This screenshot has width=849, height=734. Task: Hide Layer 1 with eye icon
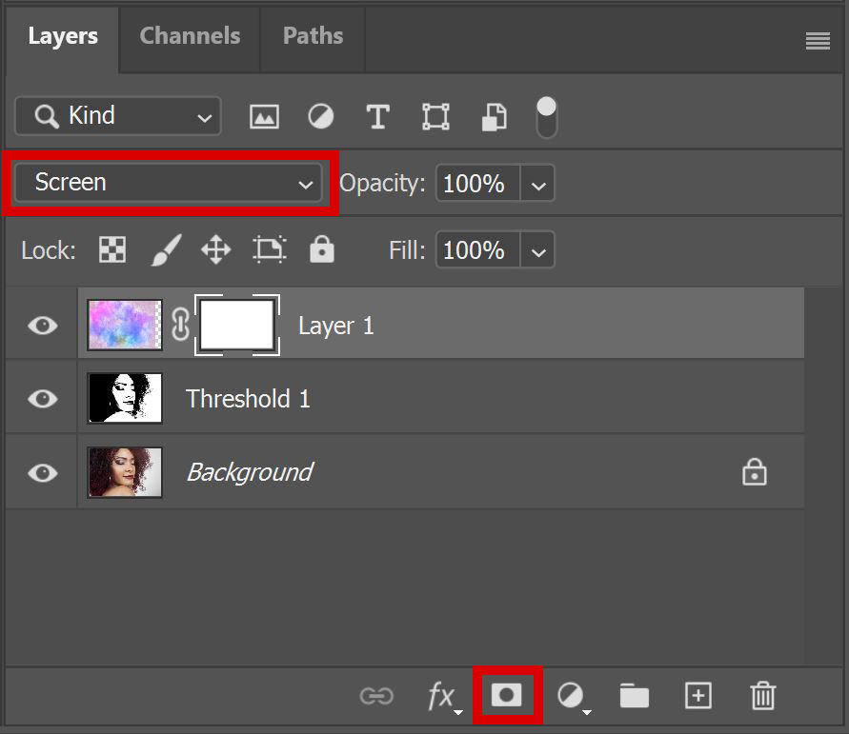tap(43, 325)
